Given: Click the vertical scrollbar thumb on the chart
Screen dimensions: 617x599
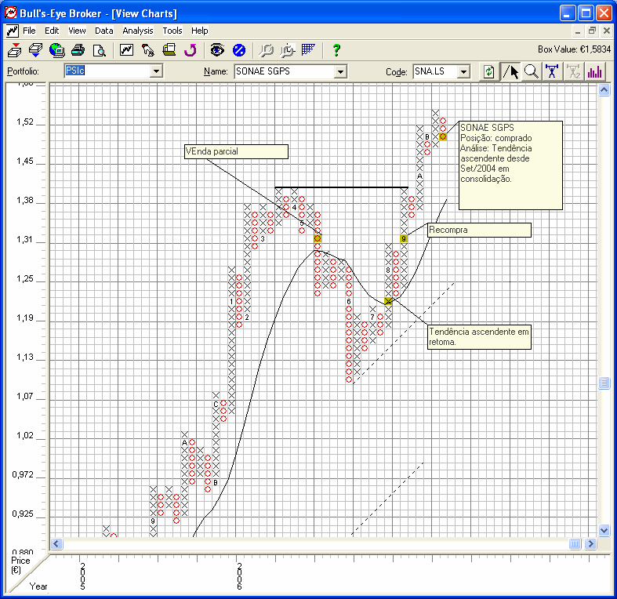Looking at the screenshot, I should pyautogui.click(x=604, y=383).
